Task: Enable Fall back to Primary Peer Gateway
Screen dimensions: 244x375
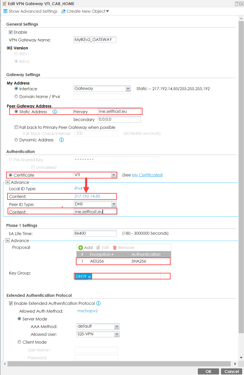Action: coord(16,127)
